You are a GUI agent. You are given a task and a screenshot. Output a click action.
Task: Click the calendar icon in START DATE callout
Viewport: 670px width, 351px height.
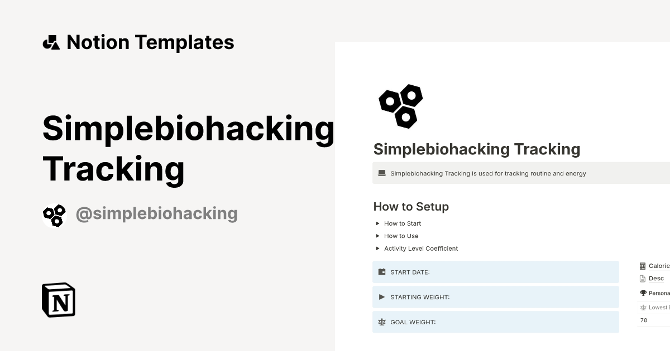click(x=382, y=272)
